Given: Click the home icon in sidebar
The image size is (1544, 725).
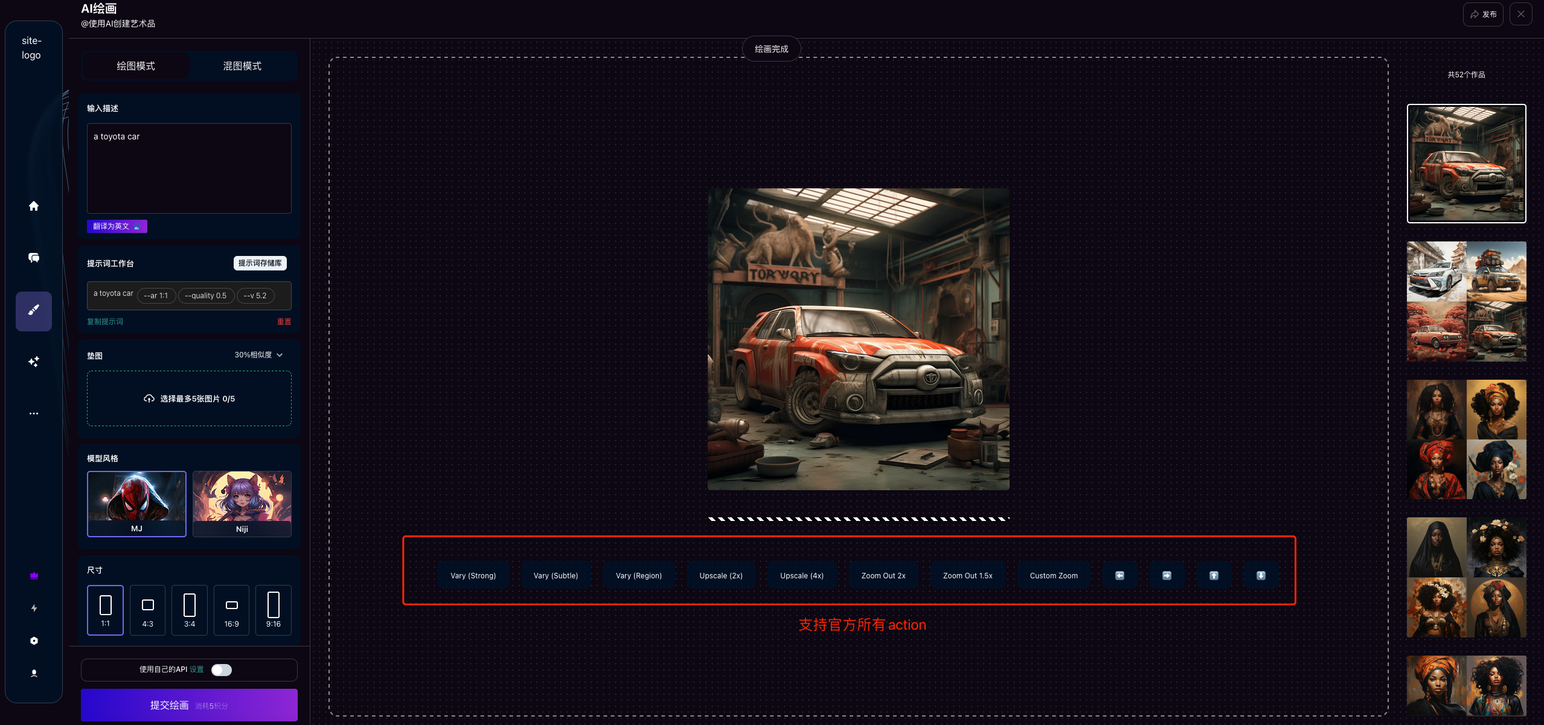Looking at the screenshot, I should point(34,206).
